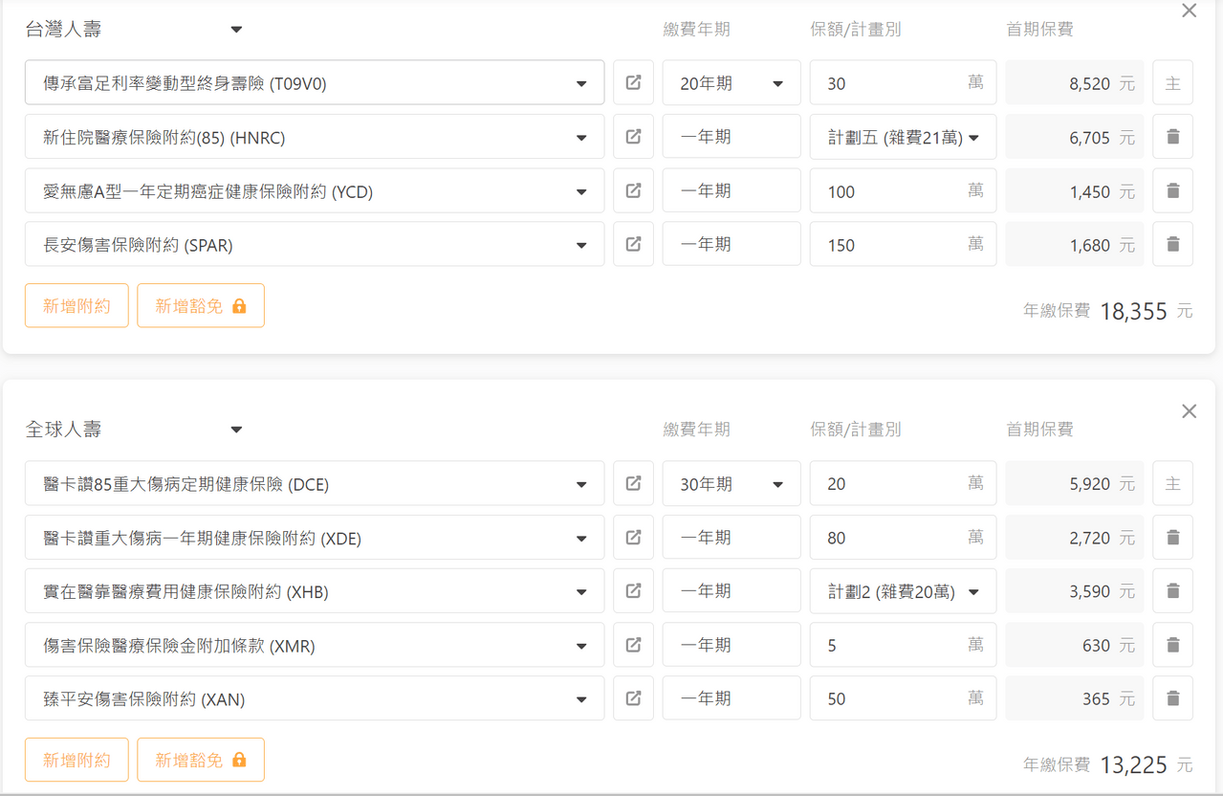
Task: Open the 計劃五 (雜費21萬) plan dropdown
Action: point(903,137)
